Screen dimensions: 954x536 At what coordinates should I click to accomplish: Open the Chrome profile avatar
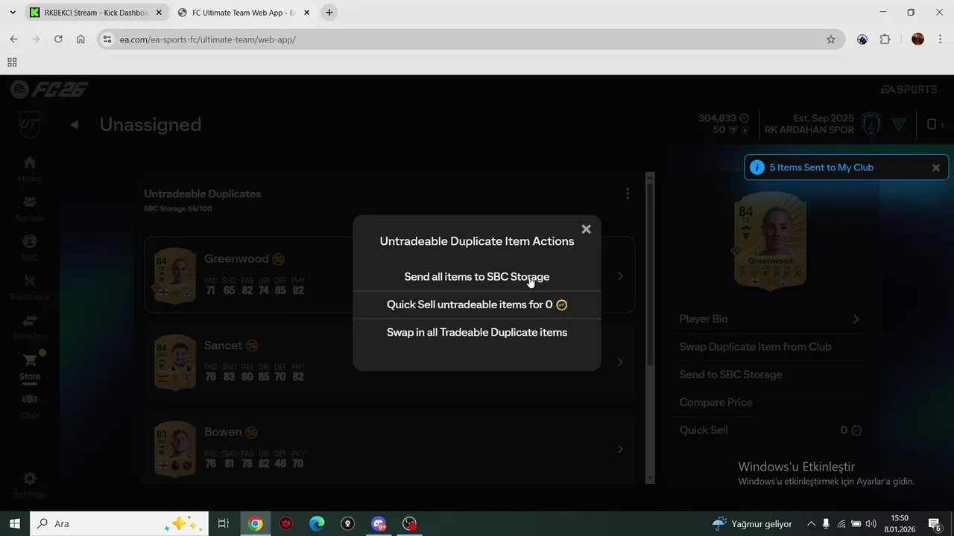click(917, 39)
